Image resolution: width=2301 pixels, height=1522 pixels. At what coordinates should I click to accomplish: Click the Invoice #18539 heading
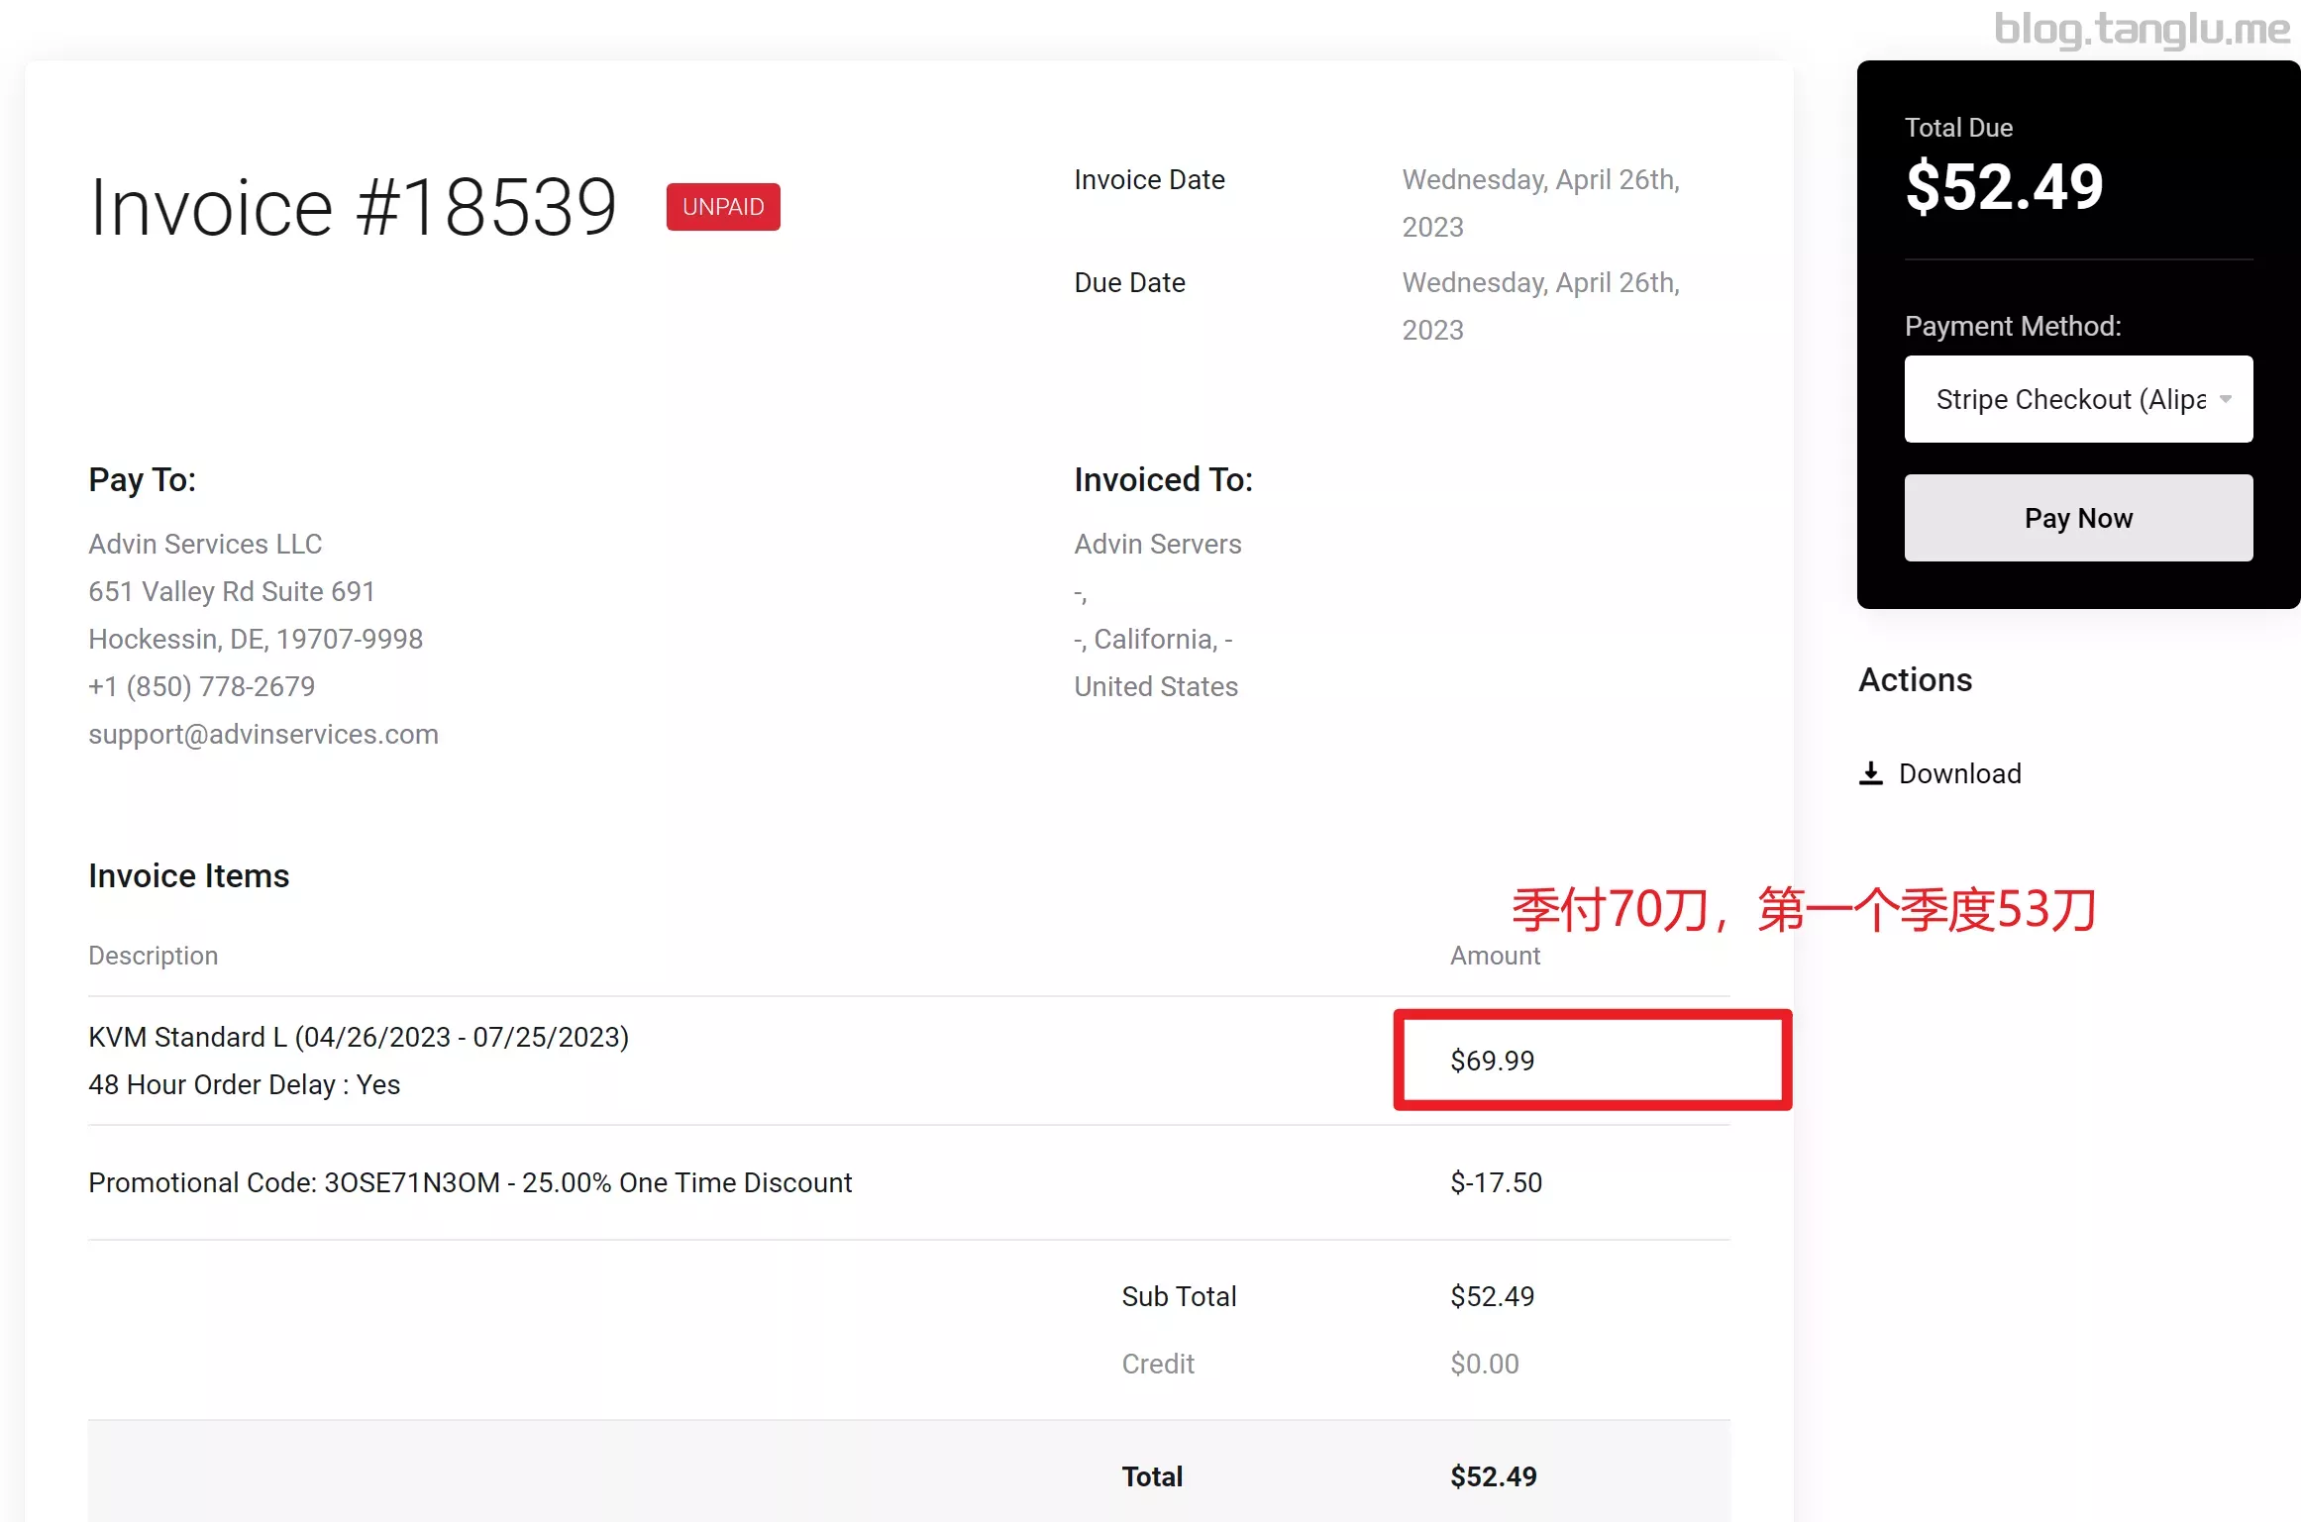pos(353,207)
